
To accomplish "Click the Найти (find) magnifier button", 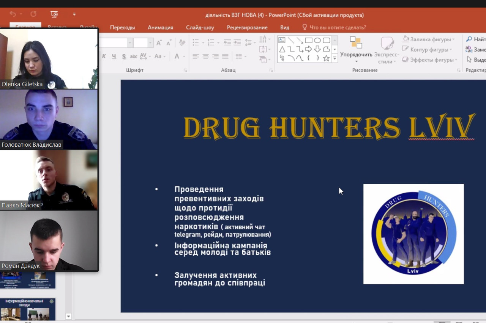I will (475, 39).
